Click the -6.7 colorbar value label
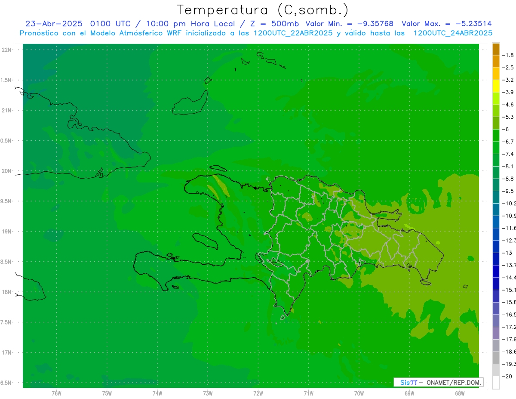Image resolution: width=516 pixels, height=399 pixels. (509, 142)
